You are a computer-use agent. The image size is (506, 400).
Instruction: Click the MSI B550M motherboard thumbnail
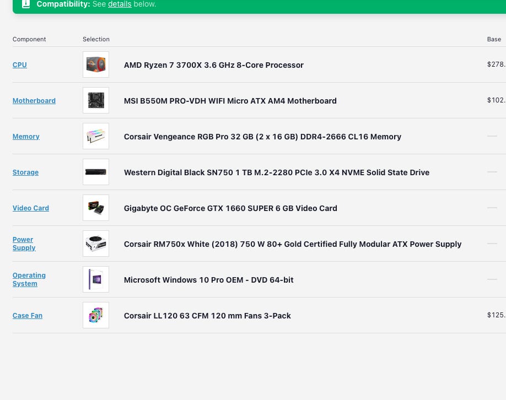[x=96, y=100]
